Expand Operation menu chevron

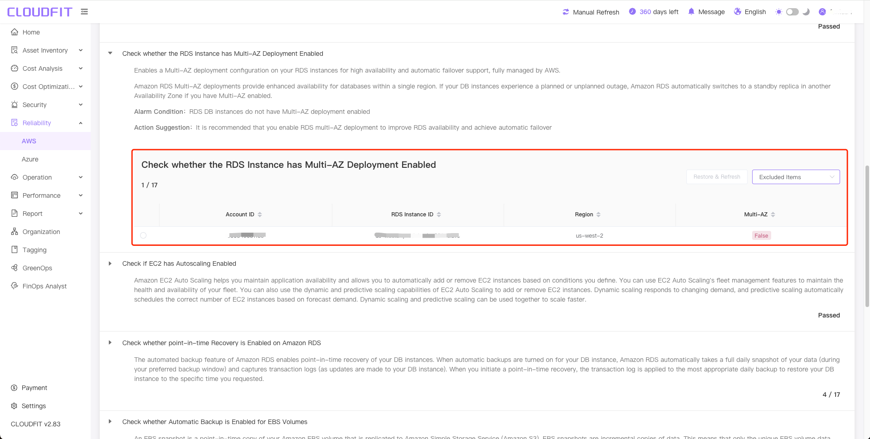[x=81, y=177]
